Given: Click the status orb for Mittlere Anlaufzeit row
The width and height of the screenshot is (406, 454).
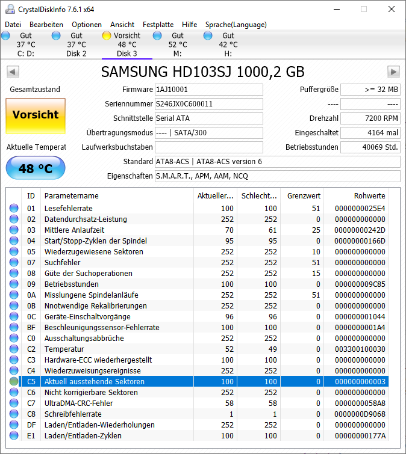Looking at the screenshot, I should [x=14, y=230].
